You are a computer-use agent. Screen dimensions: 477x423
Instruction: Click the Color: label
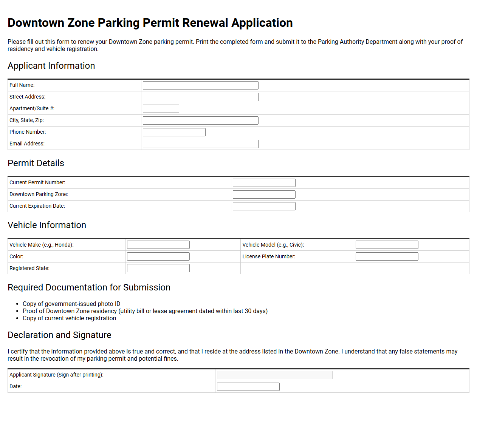[17, 257]
